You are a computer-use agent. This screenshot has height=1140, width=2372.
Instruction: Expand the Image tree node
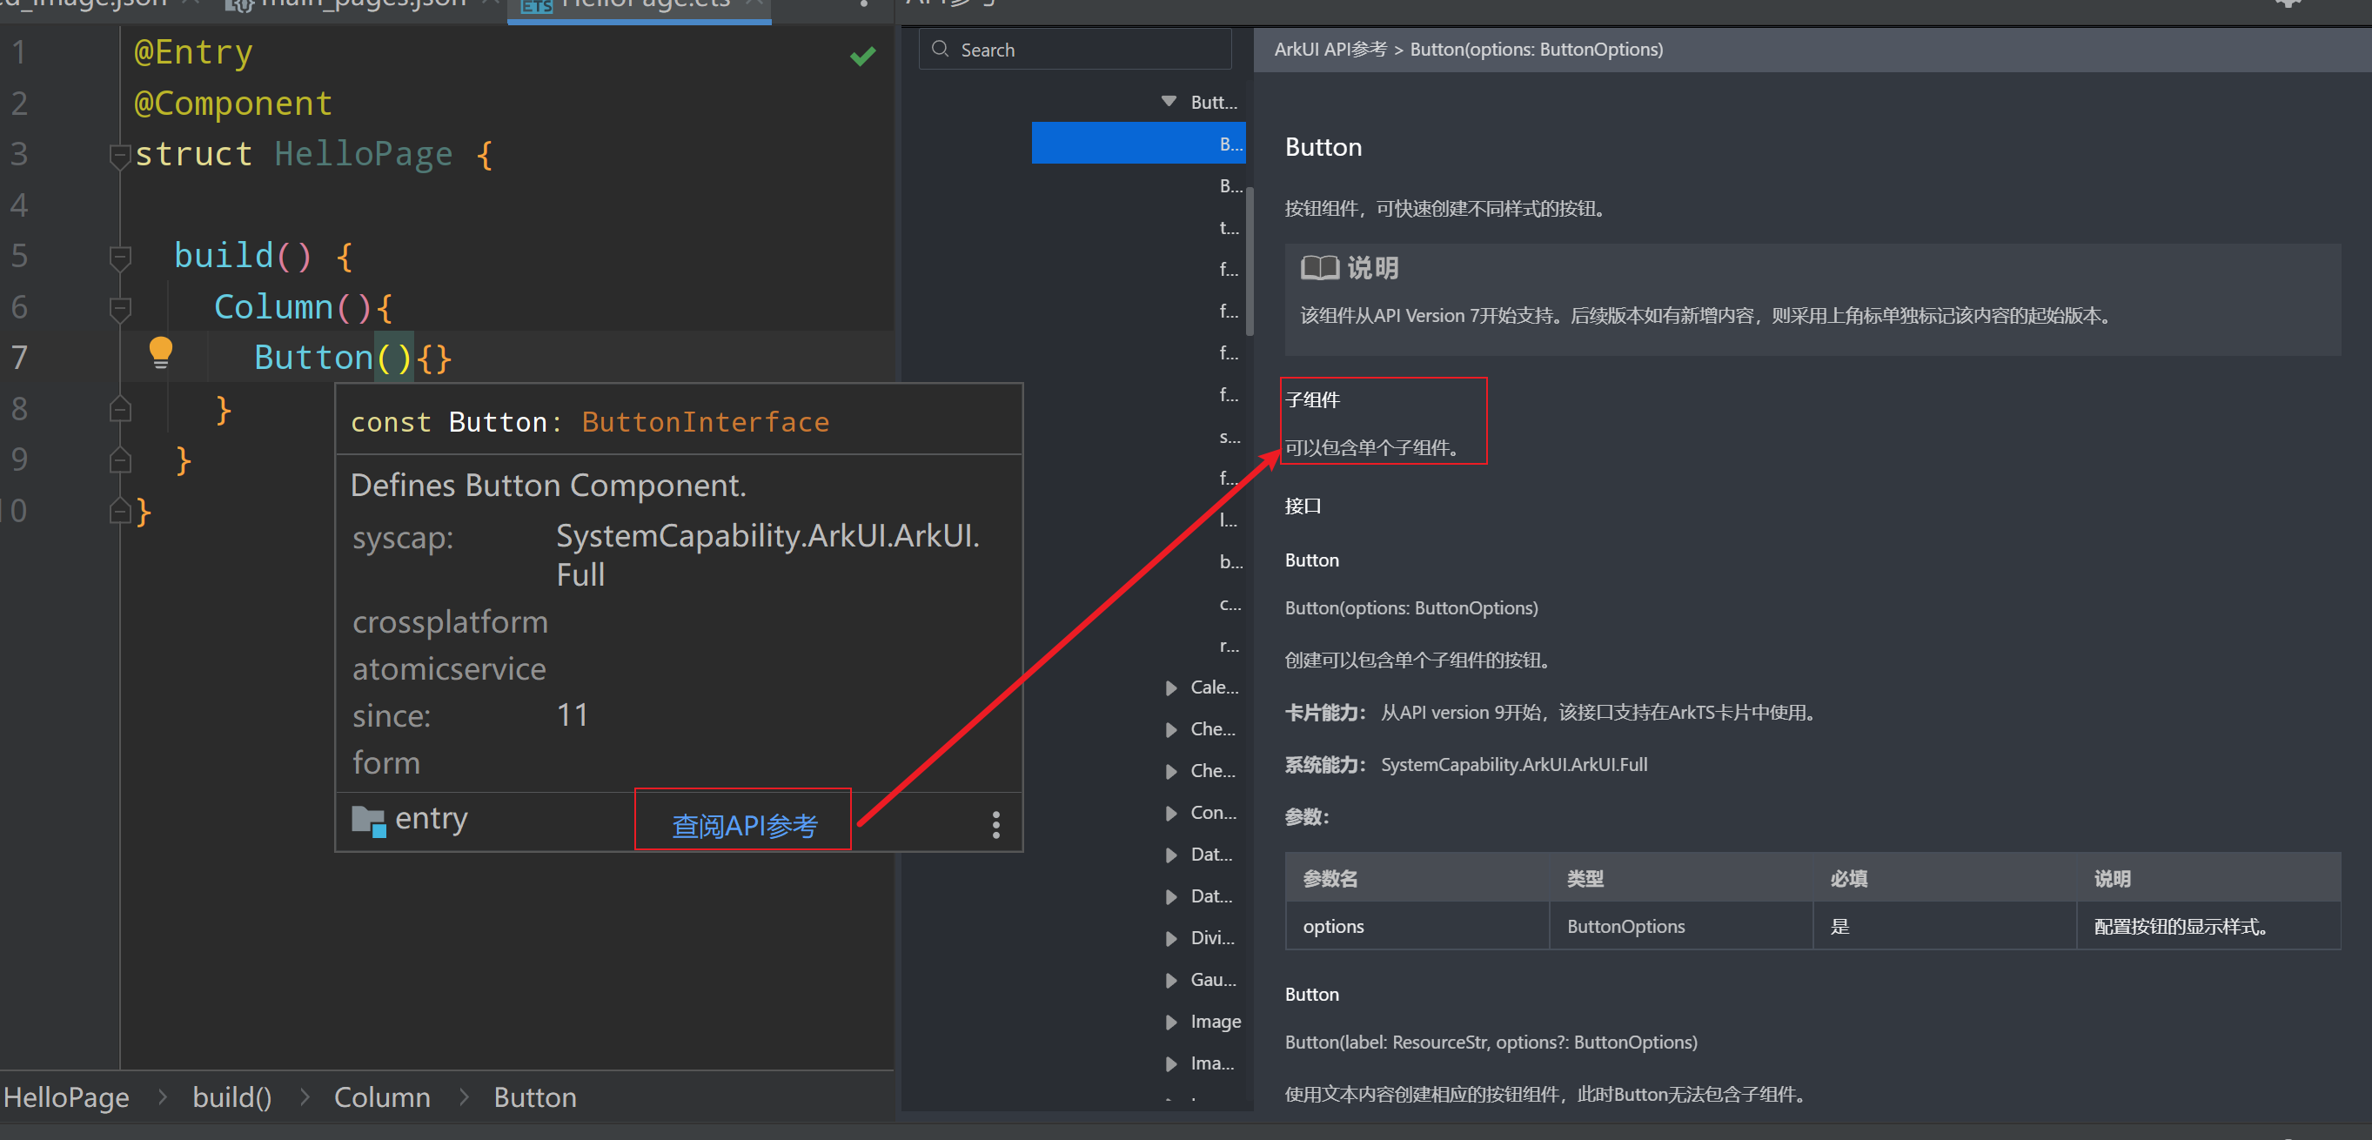click(x=1170, y=1023)
